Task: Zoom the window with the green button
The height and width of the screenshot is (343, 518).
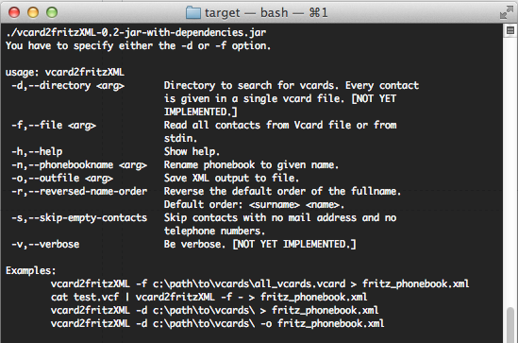Action: [52, 12]
